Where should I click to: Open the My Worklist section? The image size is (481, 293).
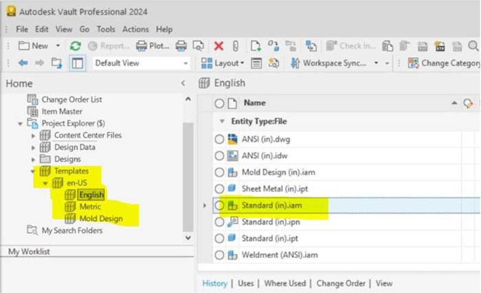coord(29,252)
